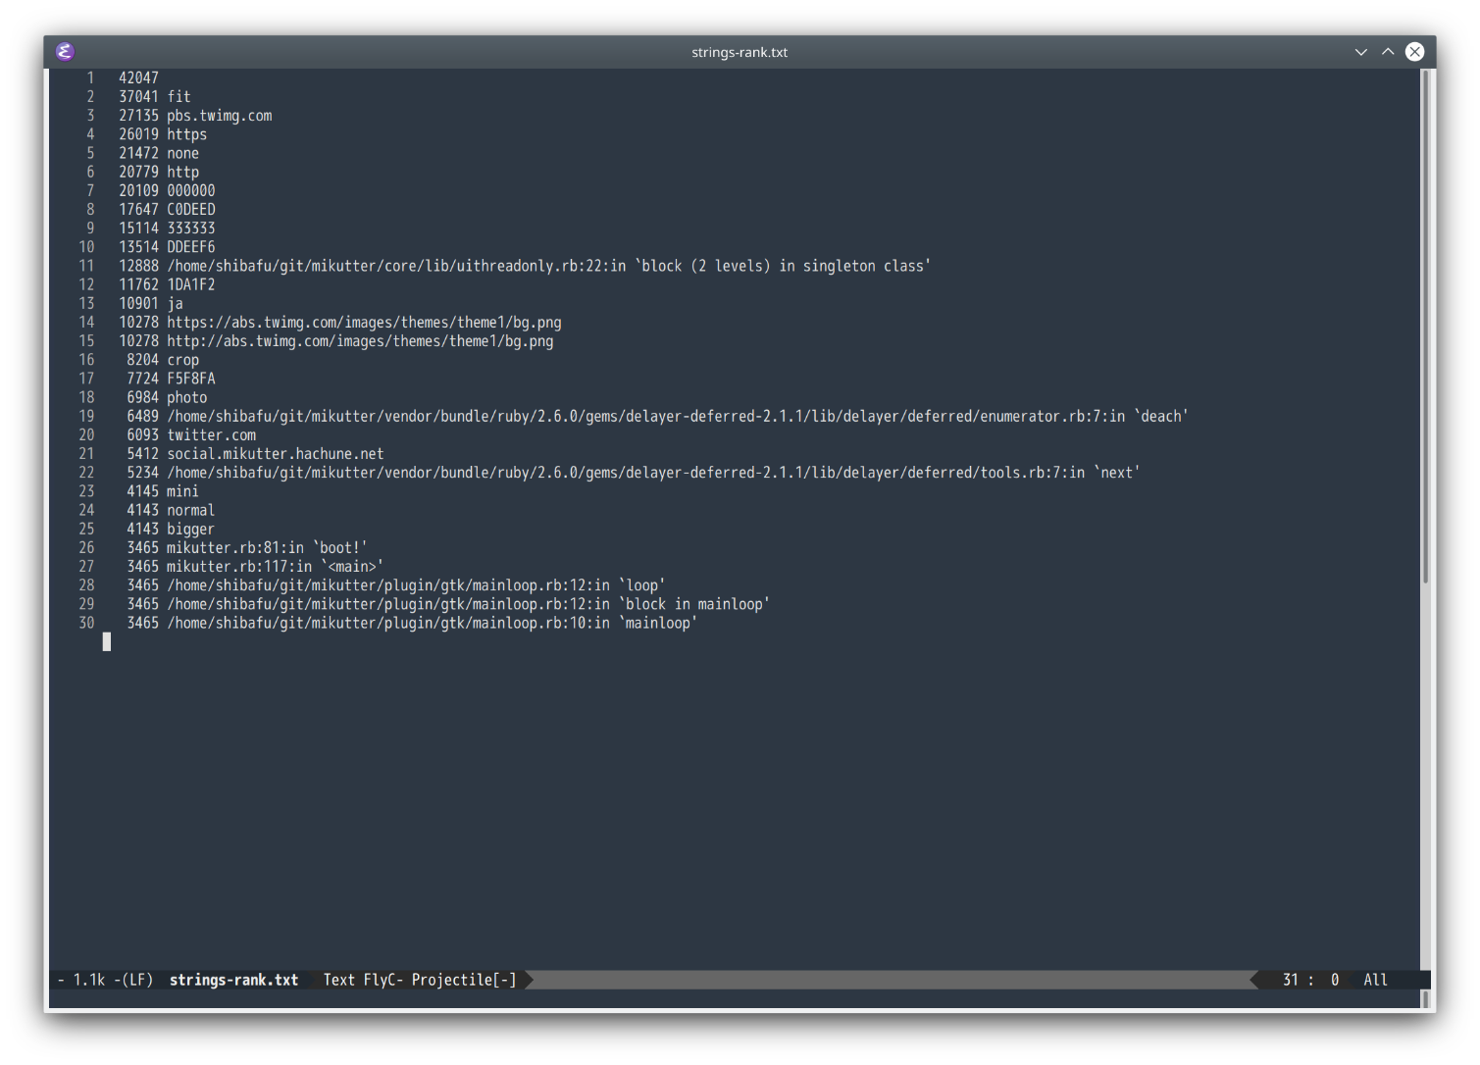The height and width of the screenshot is (1065, 1480).
Task: Close the strings-rank.txt window
Action: (x=1414, y=52)
